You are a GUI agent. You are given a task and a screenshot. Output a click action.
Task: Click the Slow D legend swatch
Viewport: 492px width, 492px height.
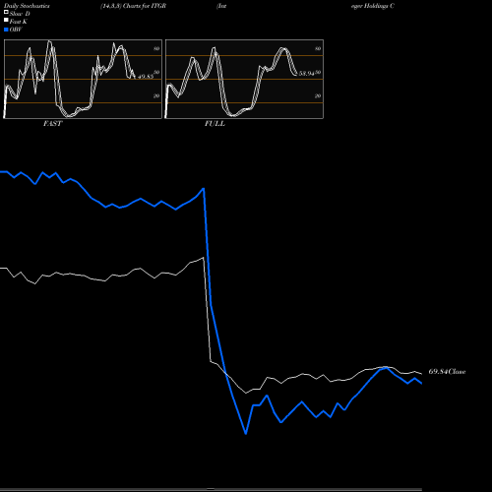6,13
